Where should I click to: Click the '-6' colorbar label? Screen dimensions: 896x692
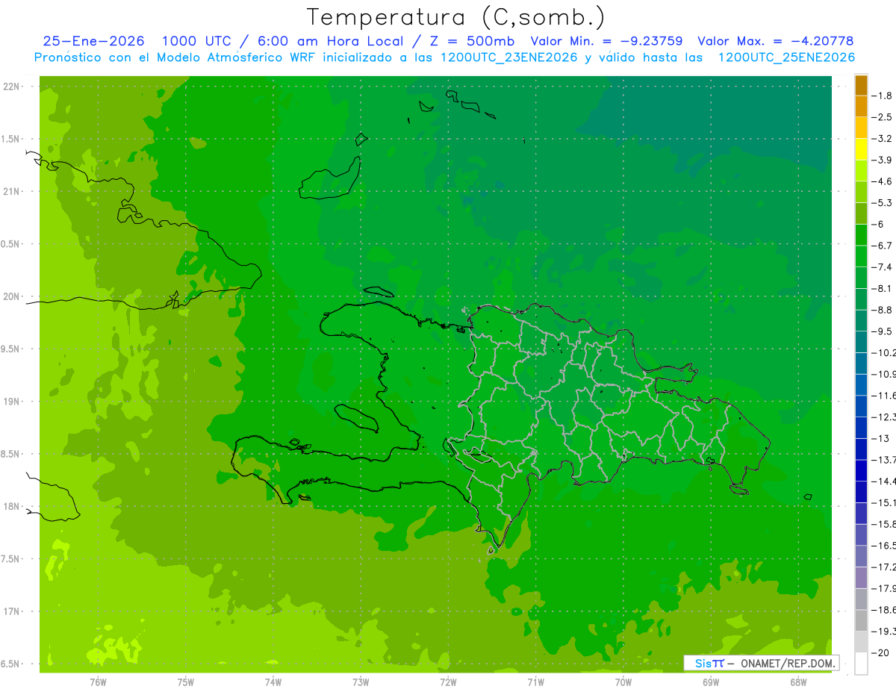pos(879,224)
